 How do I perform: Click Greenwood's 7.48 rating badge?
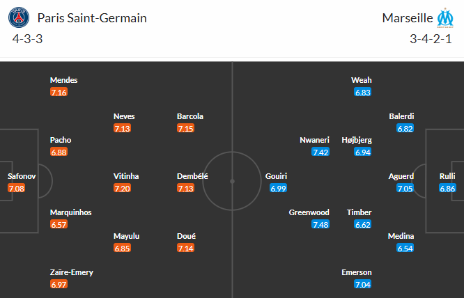pyautogui.click(x=321, y=224)
